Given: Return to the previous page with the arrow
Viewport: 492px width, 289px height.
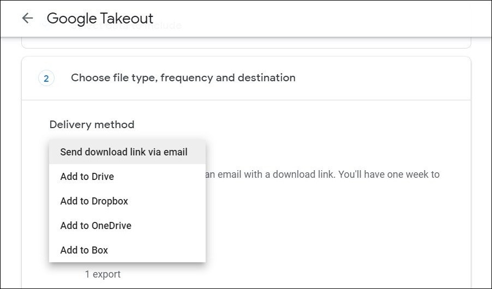Looking at the screenshot, I should (x=27, y=18).
